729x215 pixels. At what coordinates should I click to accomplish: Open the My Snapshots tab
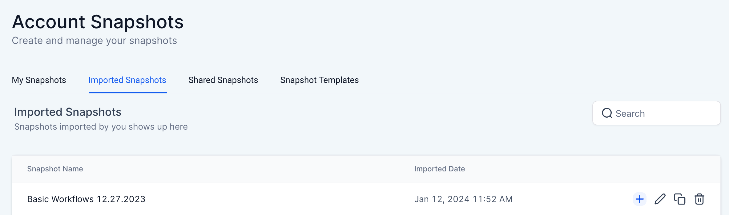pos(39,80)
